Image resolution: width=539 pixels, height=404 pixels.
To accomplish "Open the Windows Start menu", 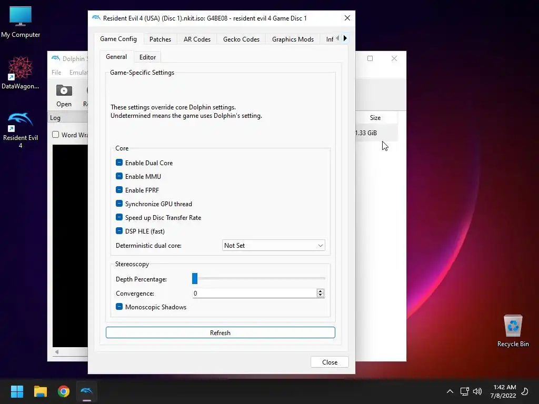I will pyautogui.click(x=17, y=391).
